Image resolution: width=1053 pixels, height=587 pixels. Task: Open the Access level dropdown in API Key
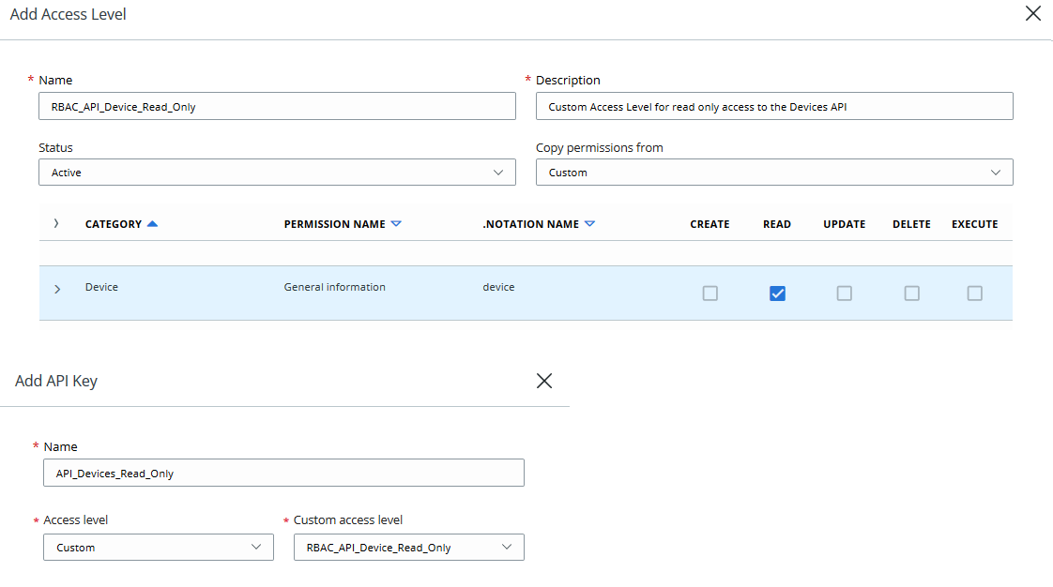[x=159, y=548]
